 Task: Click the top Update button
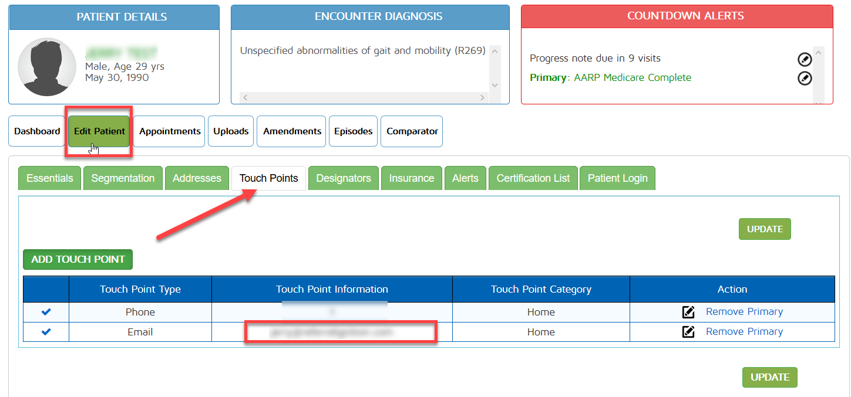pos(764,229)
